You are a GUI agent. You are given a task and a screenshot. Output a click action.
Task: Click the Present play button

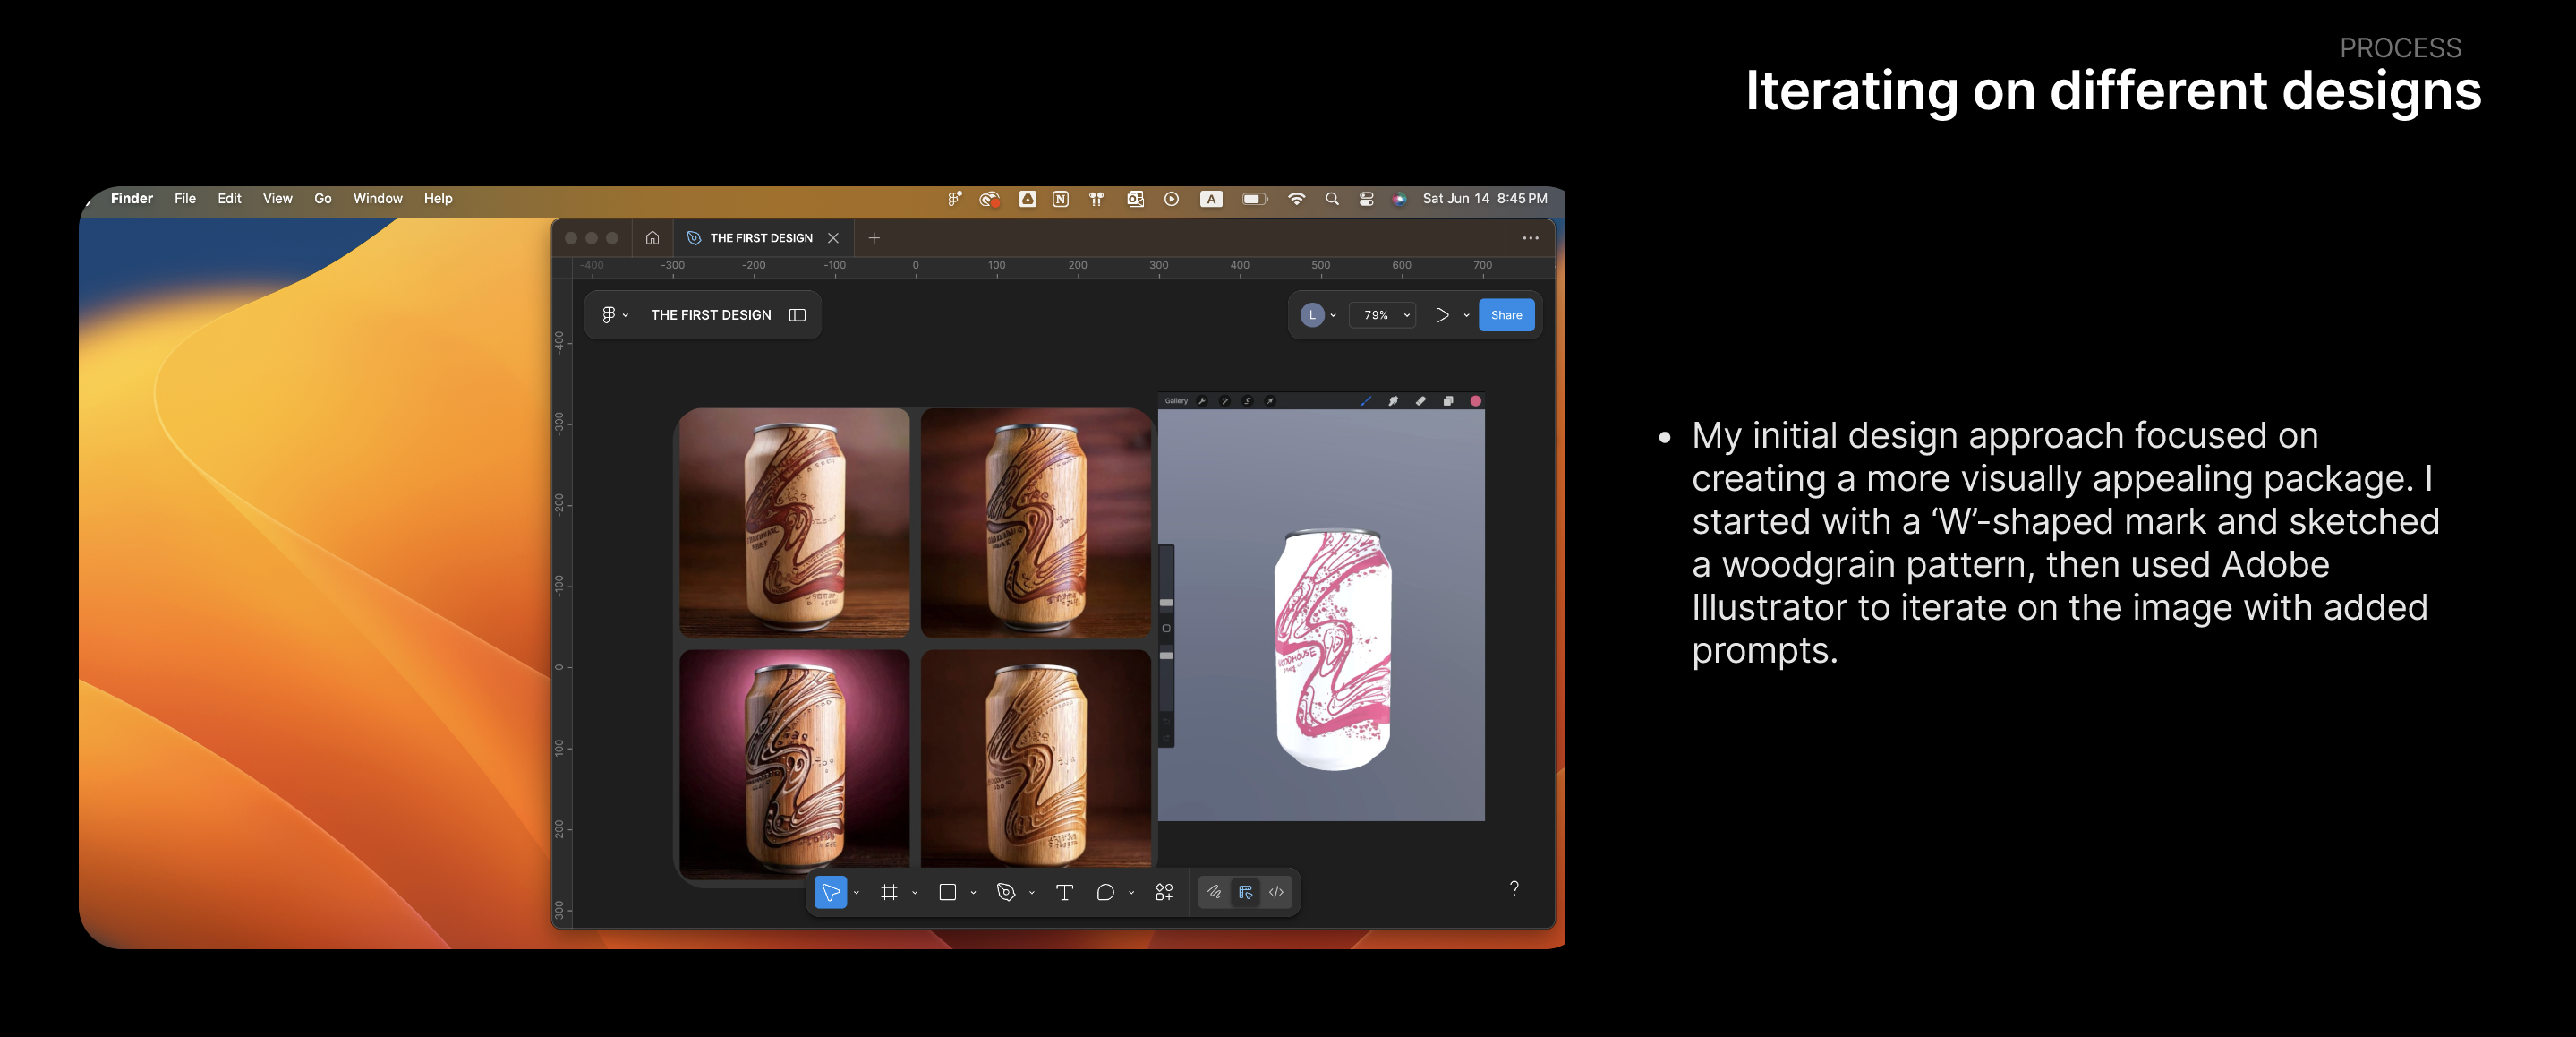1441,315
